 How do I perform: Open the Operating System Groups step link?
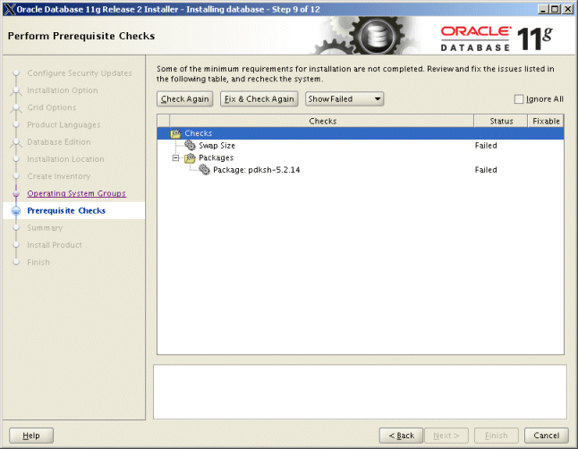76,193
